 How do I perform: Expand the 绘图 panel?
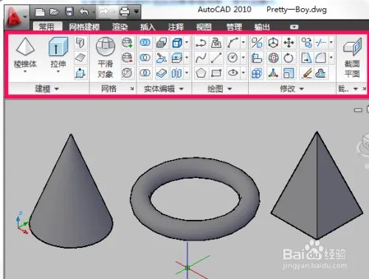pyautogui.click(x=219, y=89)
